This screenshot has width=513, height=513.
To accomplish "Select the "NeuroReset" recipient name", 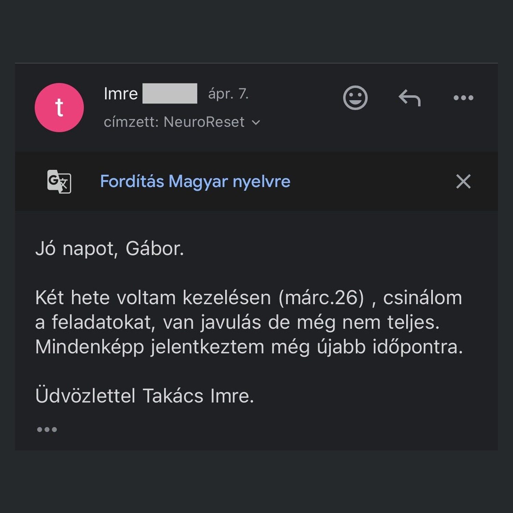I will coord(204,122).
